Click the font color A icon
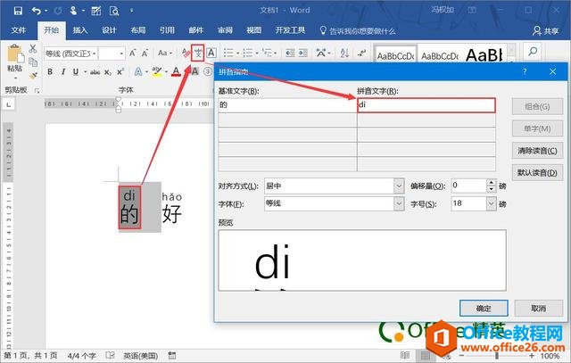 (x=176, y=72)
